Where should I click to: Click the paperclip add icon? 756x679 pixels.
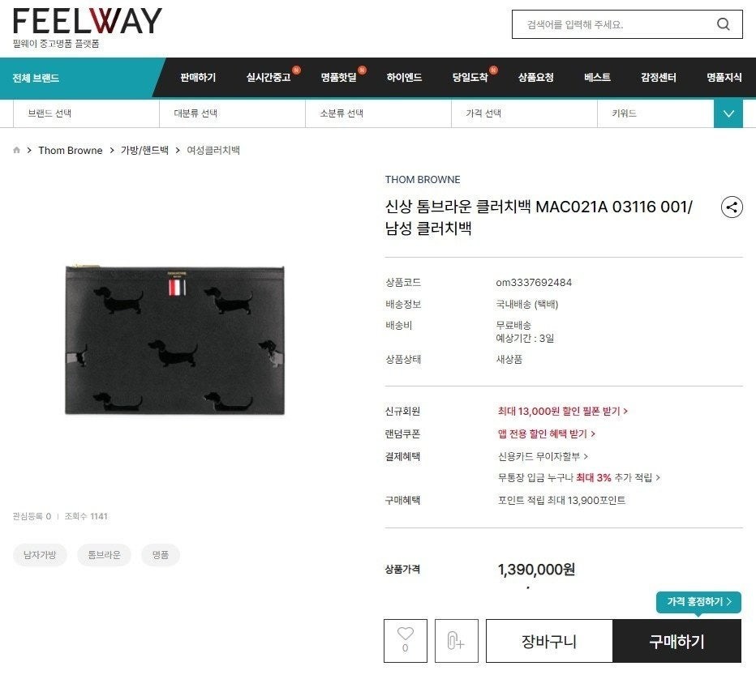coord(456,640)
